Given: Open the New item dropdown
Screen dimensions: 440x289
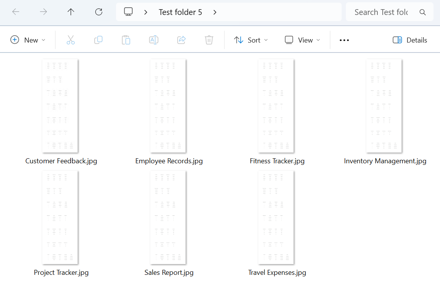Looking at the screenshot, I should pos(28,40).
